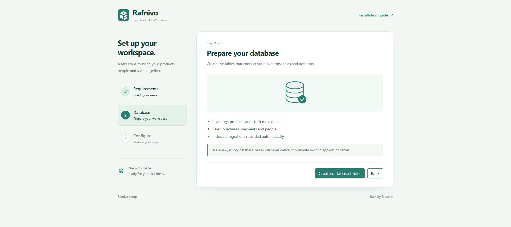Click 'Inventory, products and stock movements' bullet
511x227 pixels.
tap(247, 122)
